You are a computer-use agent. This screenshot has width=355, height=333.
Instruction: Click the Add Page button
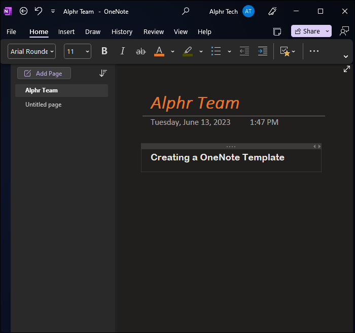[44, 74]
